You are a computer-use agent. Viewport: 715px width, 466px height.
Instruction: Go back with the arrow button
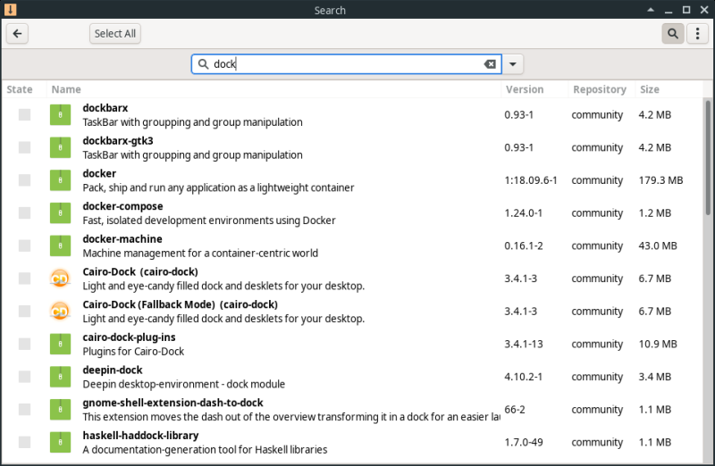pos(17,34)
